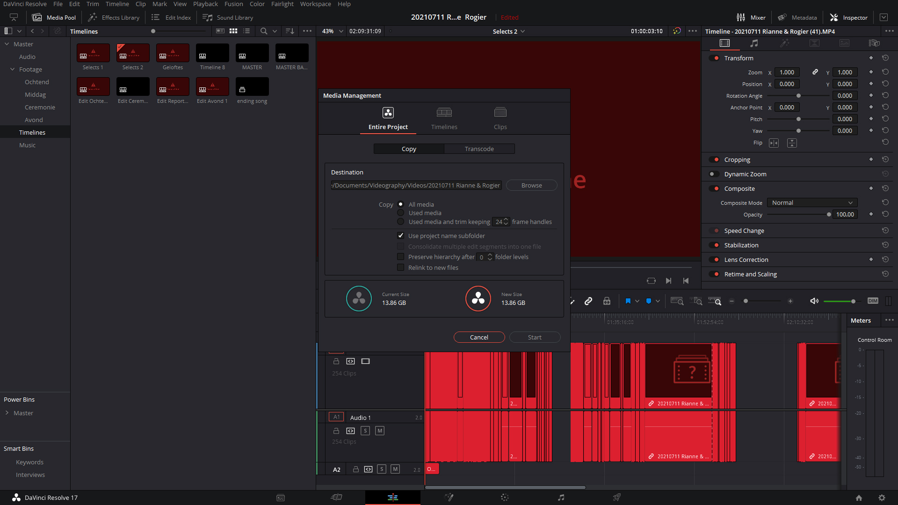
Task: Jump to next clip in viewer
Action: click(669, 281)
